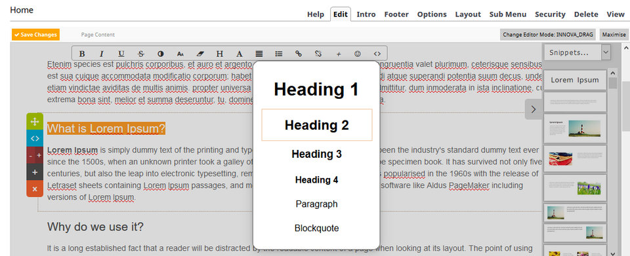
Task: Click the 'Why do we use it?' heading
Action: pos(95,227)
